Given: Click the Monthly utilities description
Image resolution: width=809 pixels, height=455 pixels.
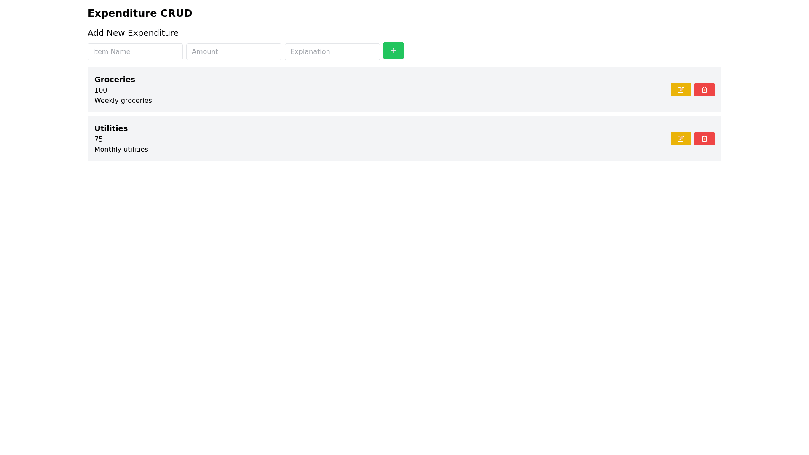Looking at the screenshot, I should pyautogui.click(x=121, y=150).
